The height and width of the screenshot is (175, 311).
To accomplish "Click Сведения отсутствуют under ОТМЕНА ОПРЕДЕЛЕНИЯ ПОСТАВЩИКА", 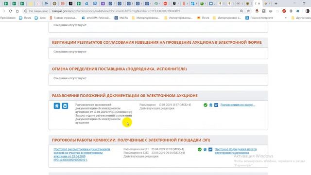I will click(x=70, y=78).
